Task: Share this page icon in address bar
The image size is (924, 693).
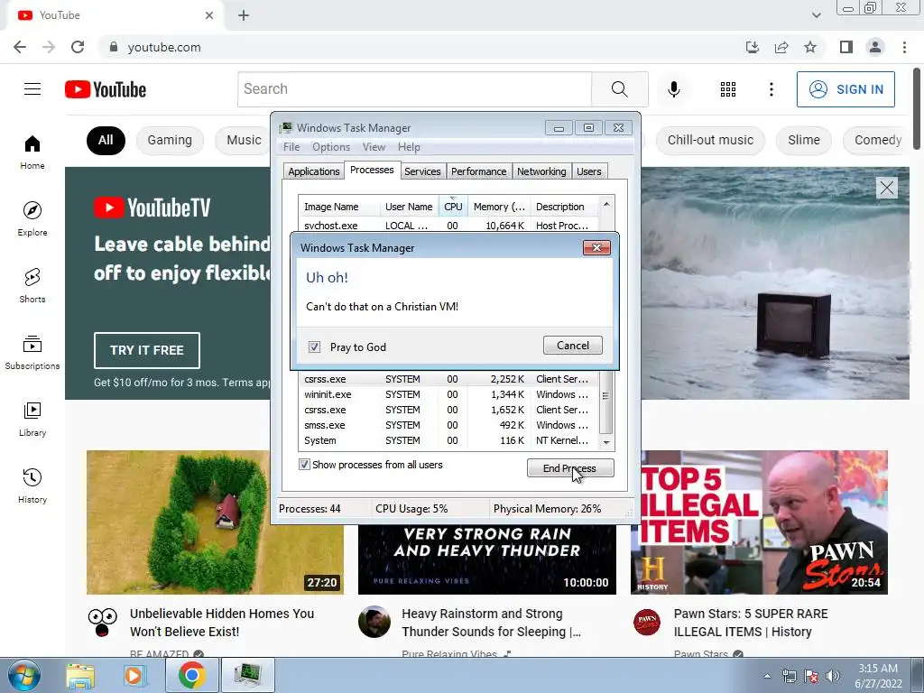Action: [781, 47]
